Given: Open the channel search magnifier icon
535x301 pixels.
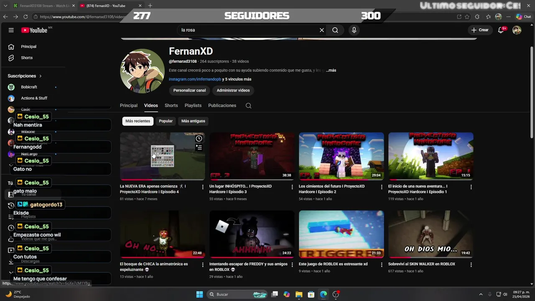Looking at the screenshot, I should pos(248,106).
